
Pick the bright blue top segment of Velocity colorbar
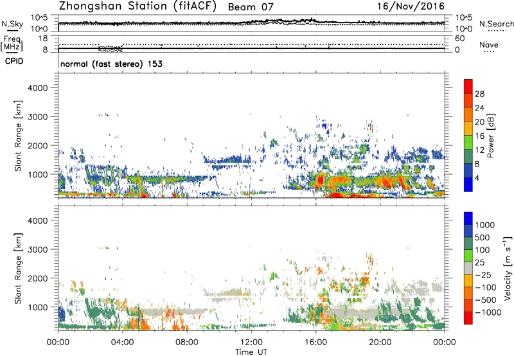click(468, 218)
